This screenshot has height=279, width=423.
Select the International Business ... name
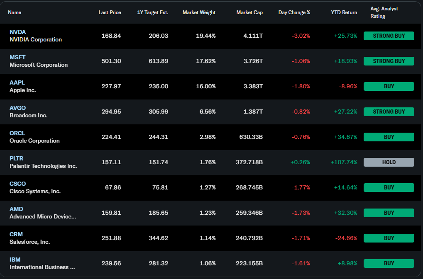pos(42,267)
